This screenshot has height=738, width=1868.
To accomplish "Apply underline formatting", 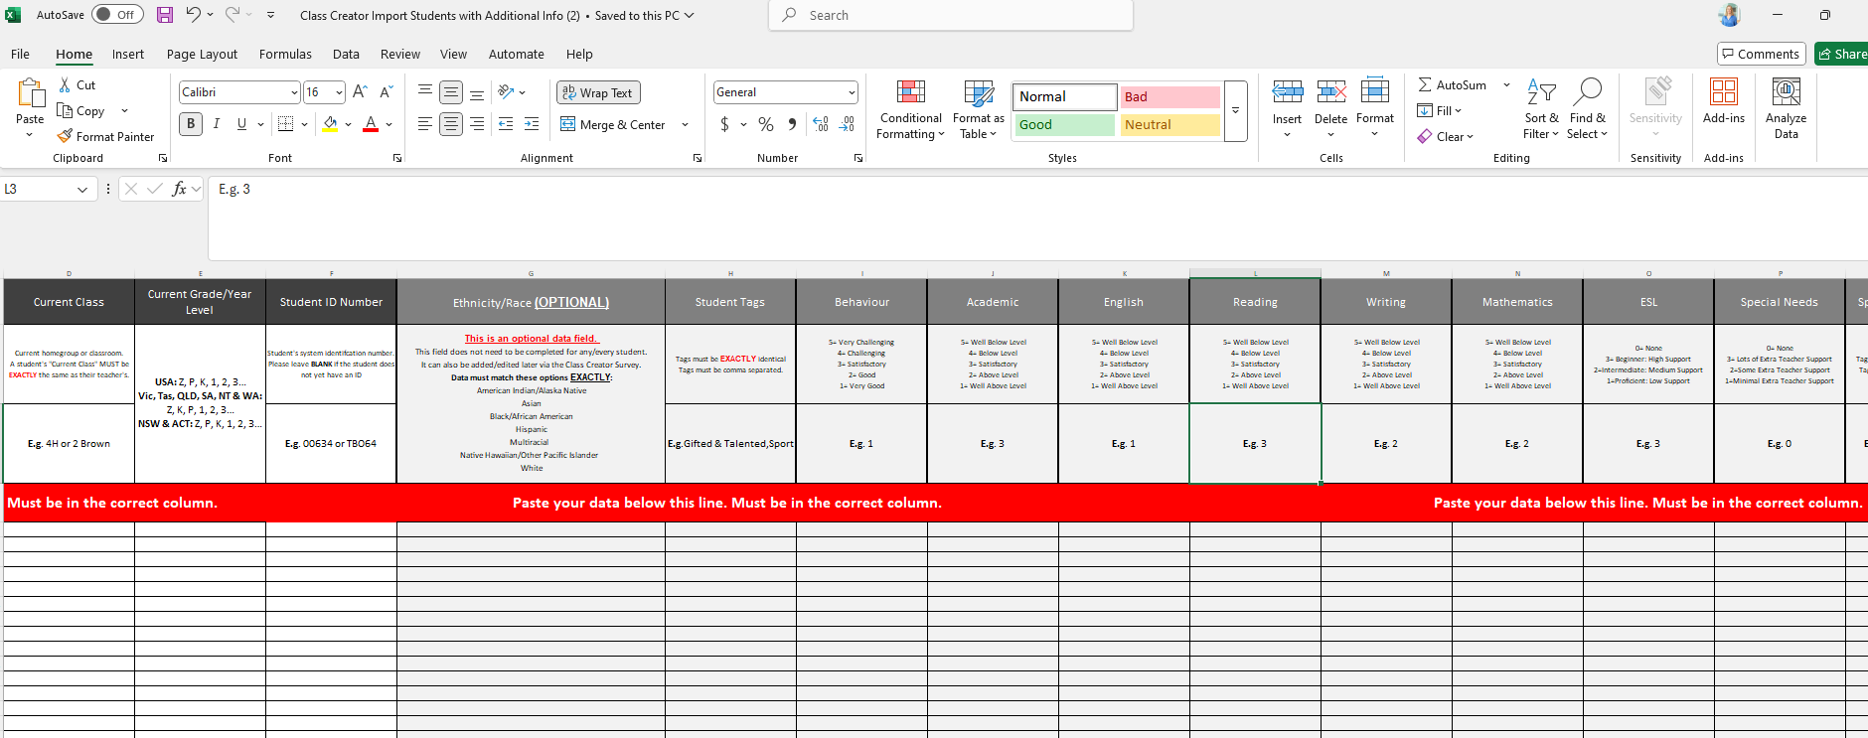I will [241, 124].
